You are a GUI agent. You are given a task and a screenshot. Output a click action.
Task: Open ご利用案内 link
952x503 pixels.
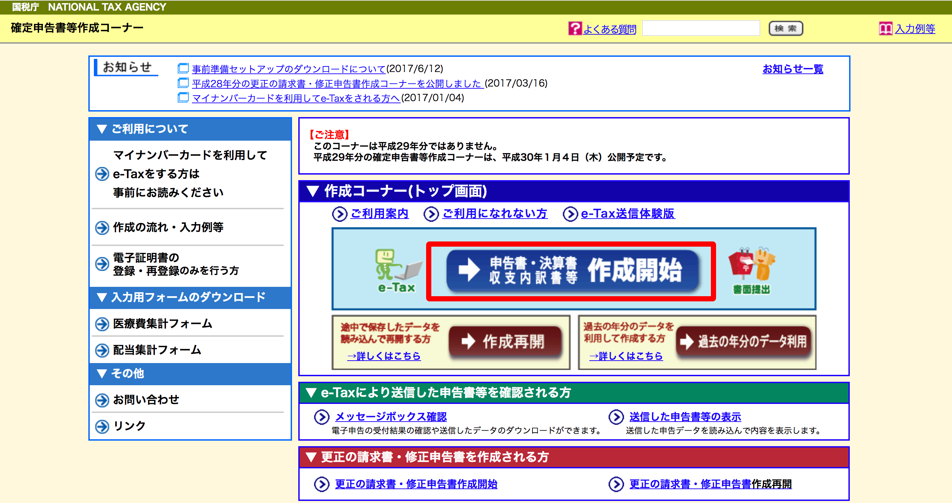380,214
